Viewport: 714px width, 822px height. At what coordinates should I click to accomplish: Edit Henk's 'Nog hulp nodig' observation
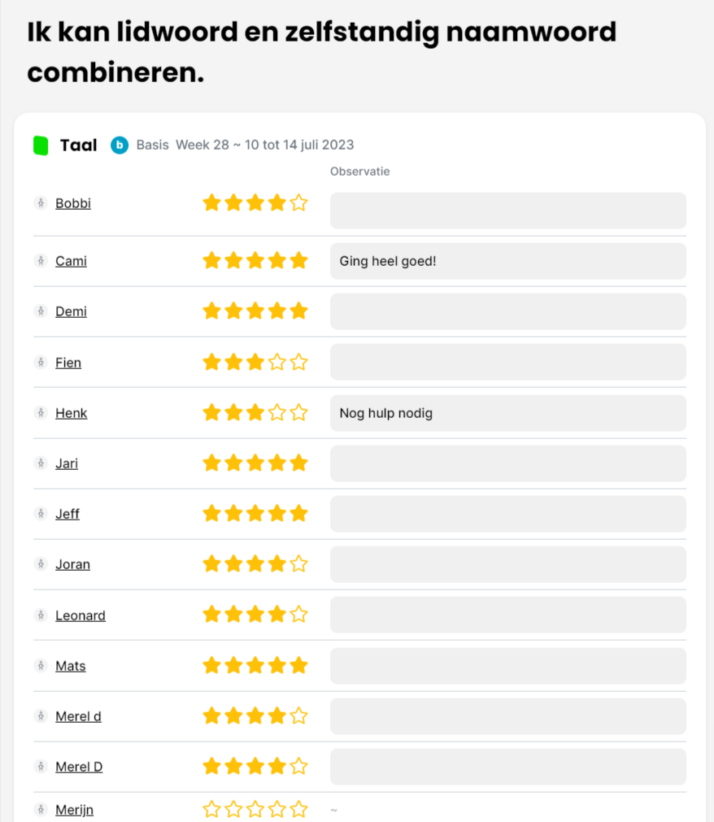coord(507,413)
